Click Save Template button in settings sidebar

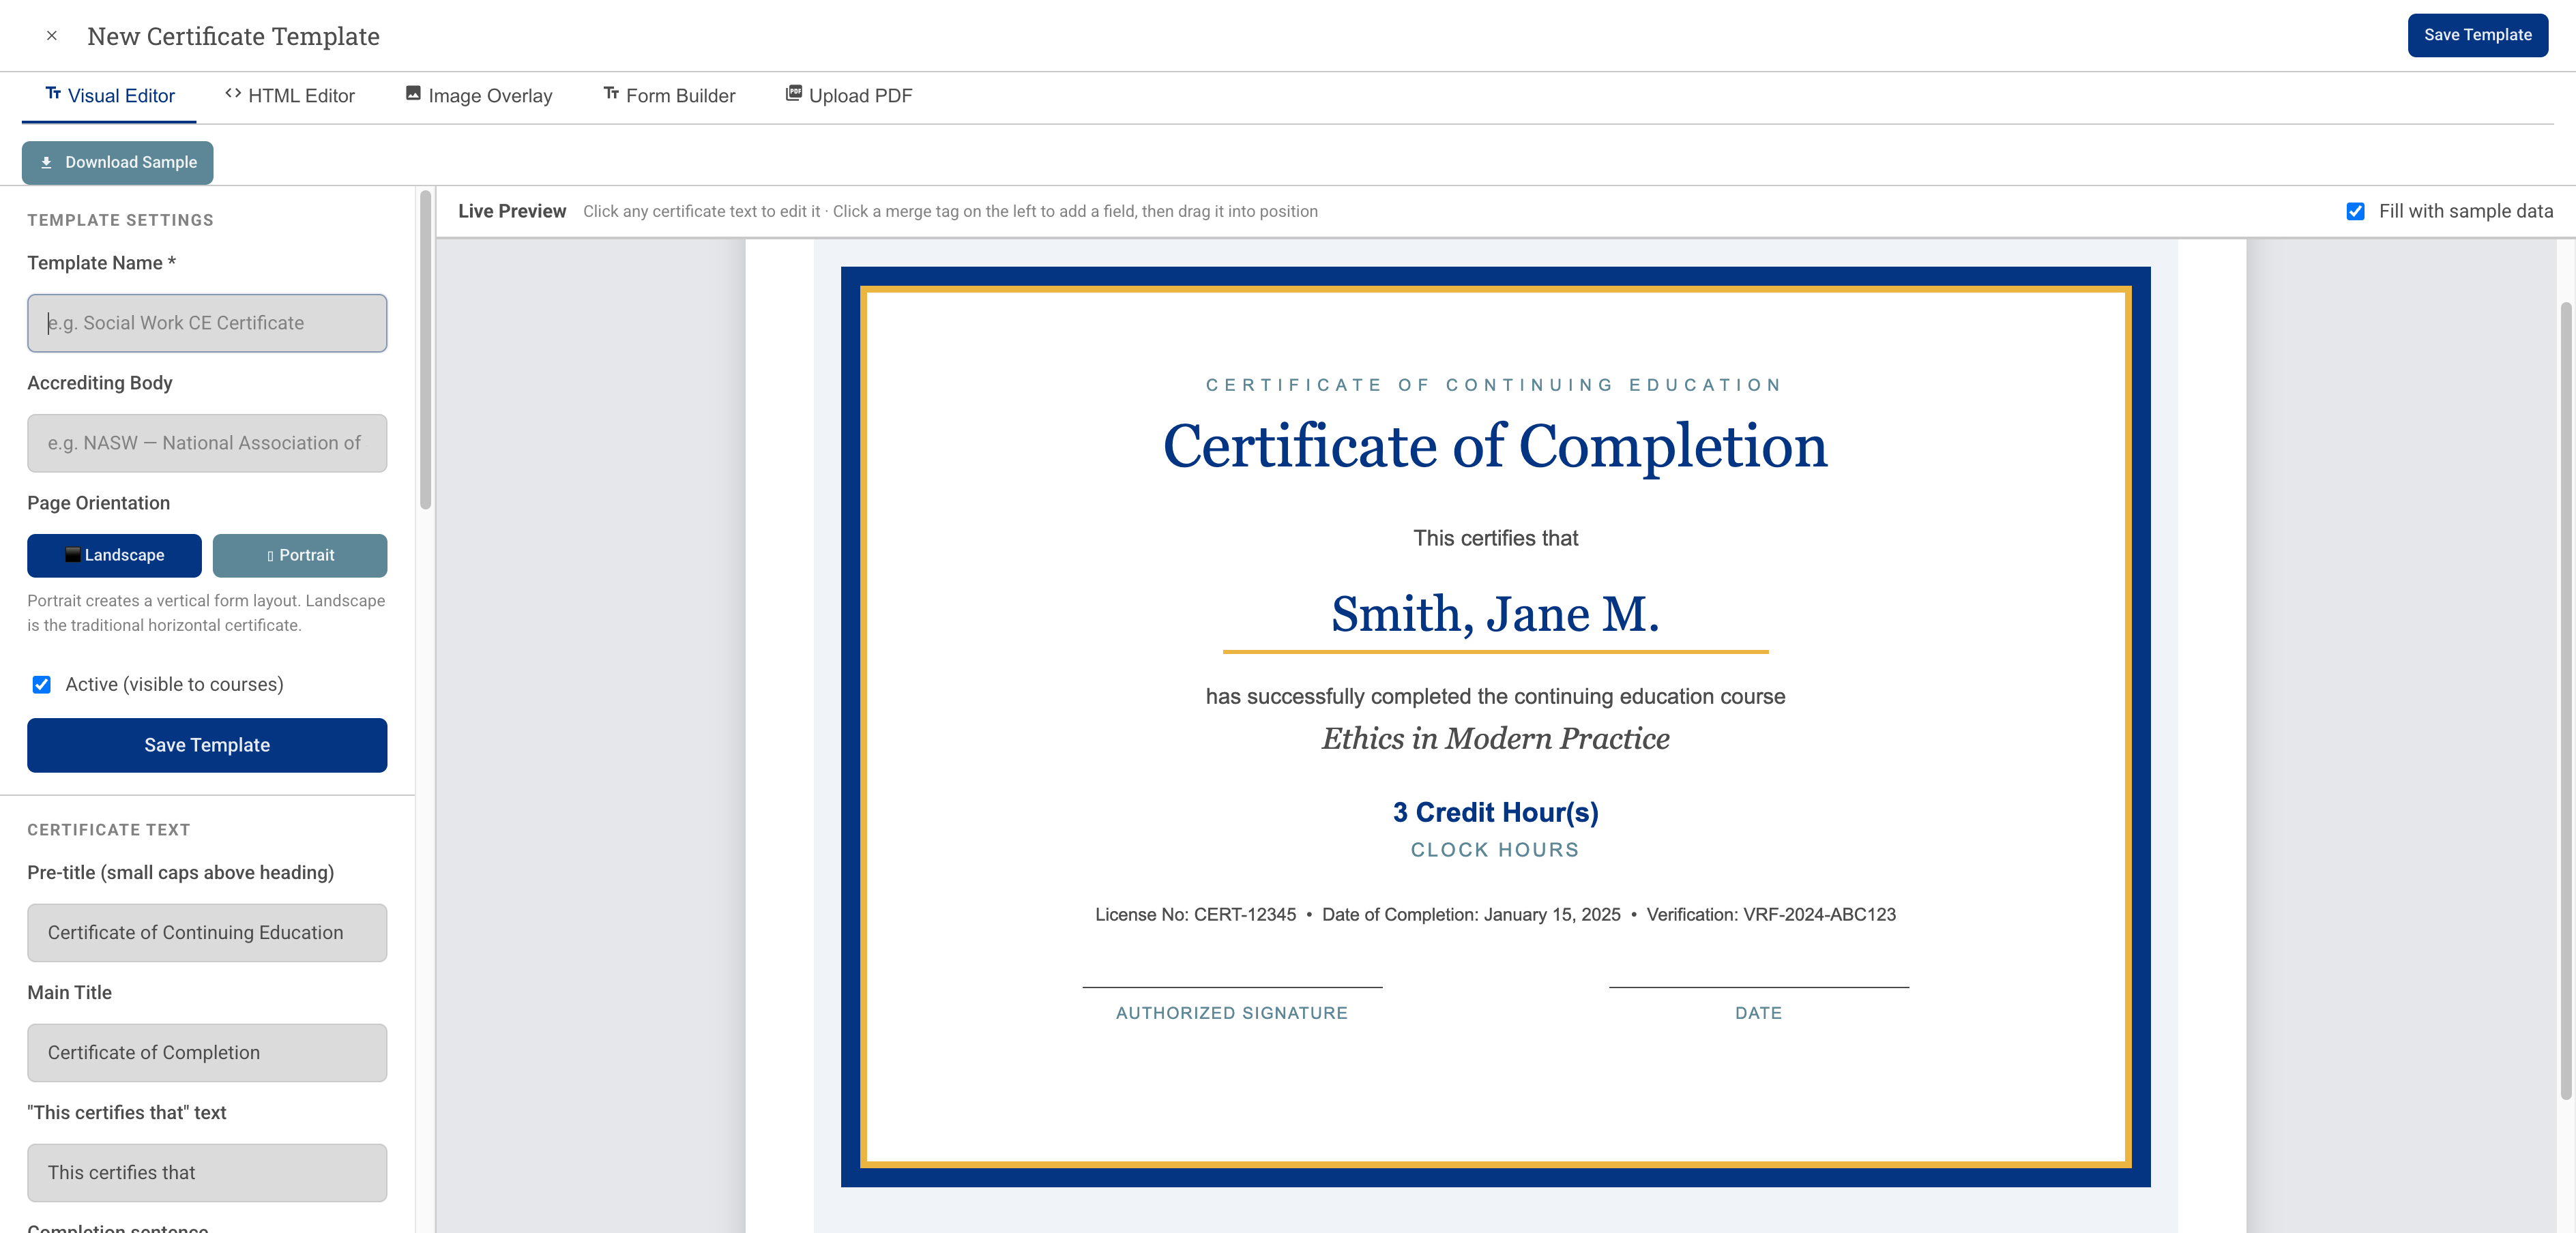coord(207,745)
